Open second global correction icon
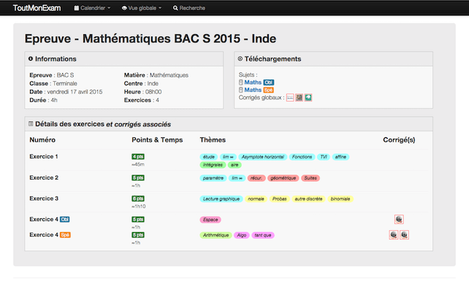The image size is (469, 292). coord(300,97)
